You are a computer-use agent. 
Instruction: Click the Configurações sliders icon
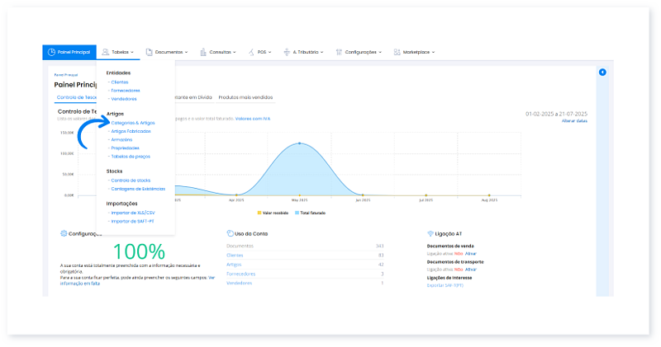[340, 52]
